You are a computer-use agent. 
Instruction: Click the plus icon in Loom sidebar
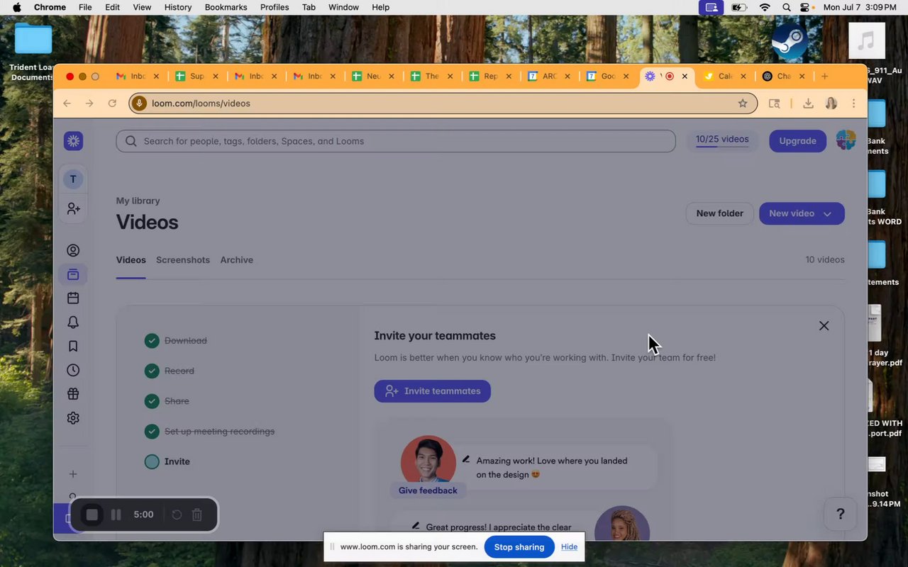coord(73,474)
